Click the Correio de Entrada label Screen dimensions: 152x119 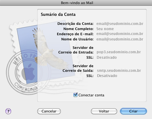click(76, 52)
